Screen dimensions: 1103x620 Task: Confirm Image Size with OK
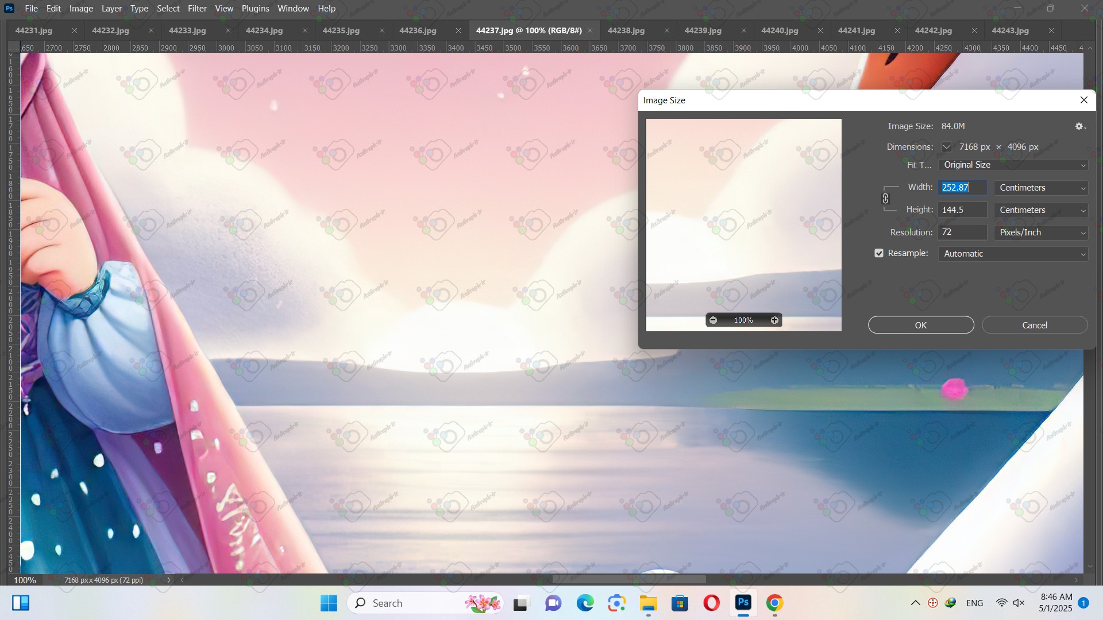tap(921, 325)
